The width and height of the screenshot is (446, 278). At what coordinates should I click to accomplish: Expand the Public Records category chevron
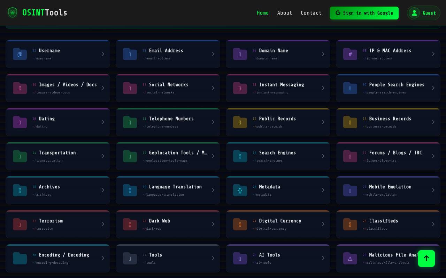(323, 122)
